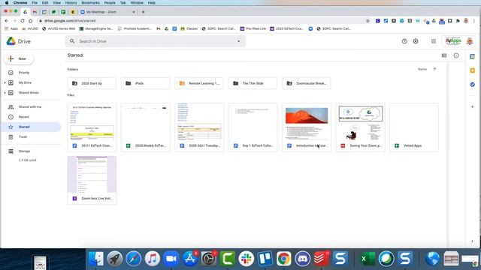Open the History menu
Viewport: 481px width, 270px height.
click(x=71, y=3)
